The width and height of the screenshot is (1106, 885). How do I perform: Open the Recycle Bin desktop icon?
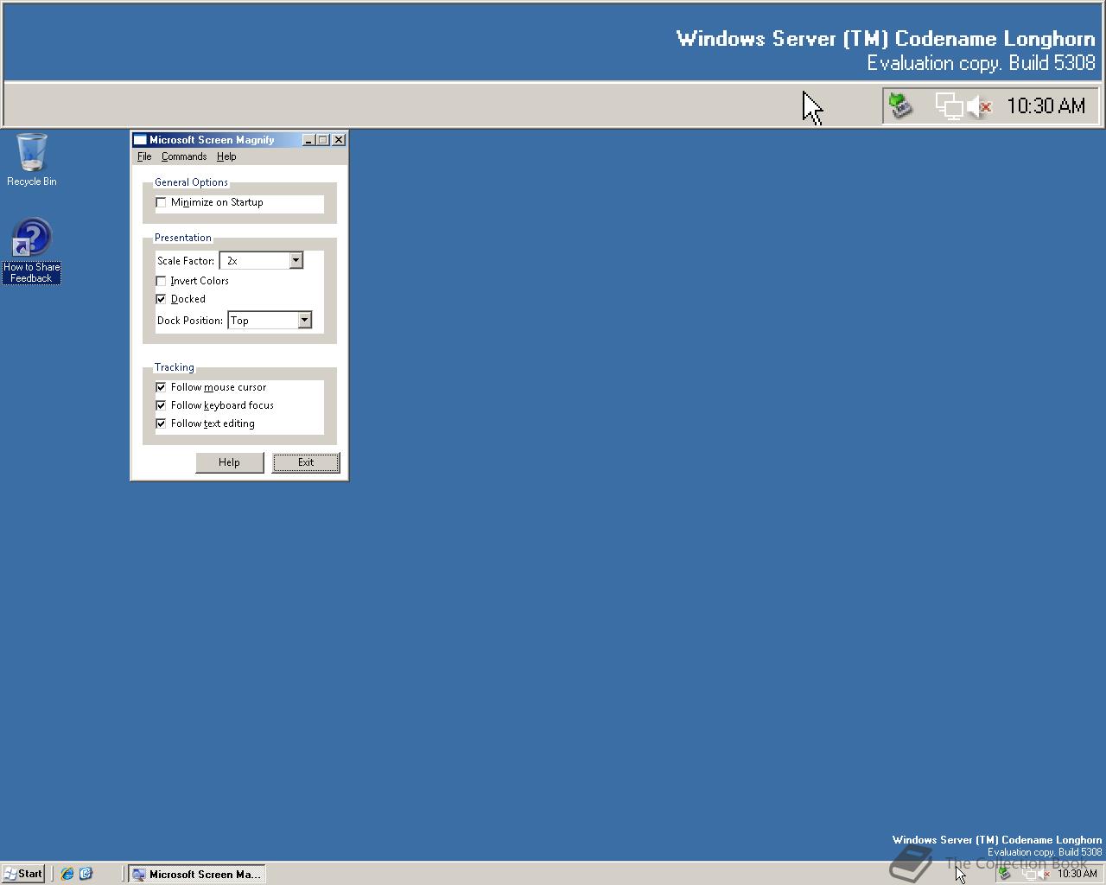tap(32, 159)
